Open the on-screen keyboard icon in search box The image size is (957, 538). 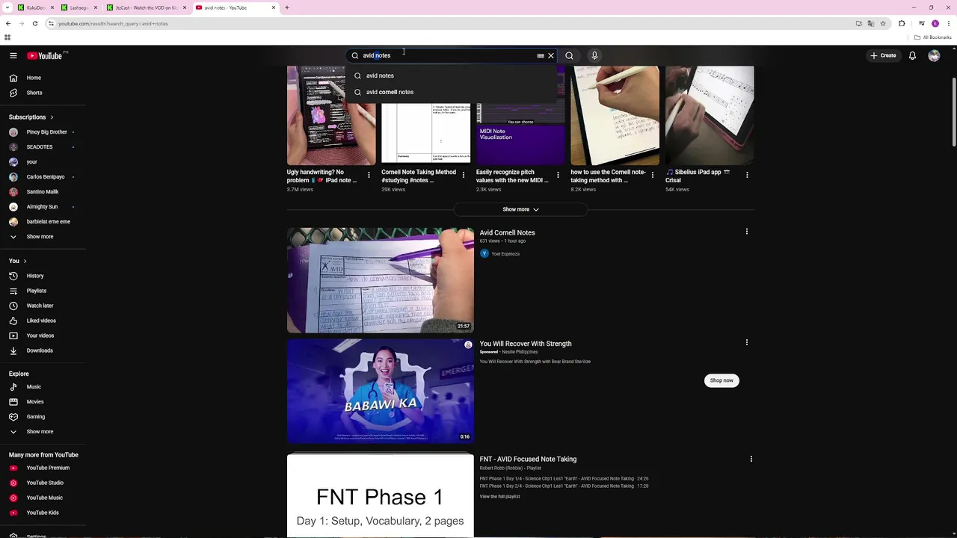(541, 55)
